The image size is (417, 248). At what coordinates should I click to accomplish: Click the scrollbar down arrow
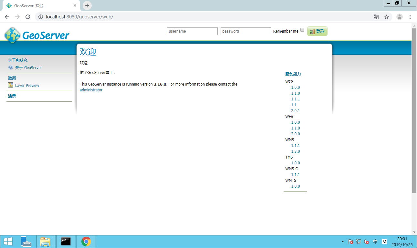coord(414,232)
